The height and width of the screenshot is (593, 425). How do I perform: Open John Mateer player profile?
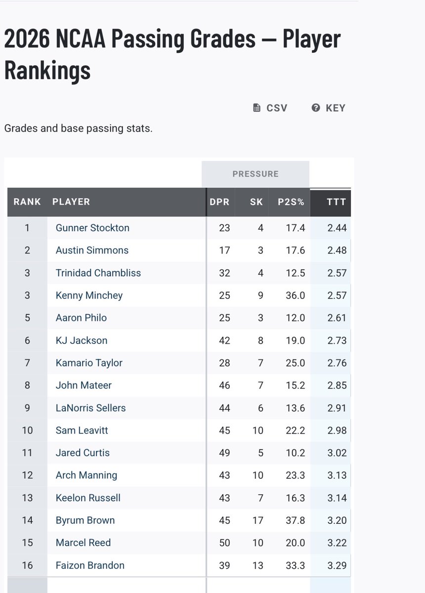pos(84,385)
